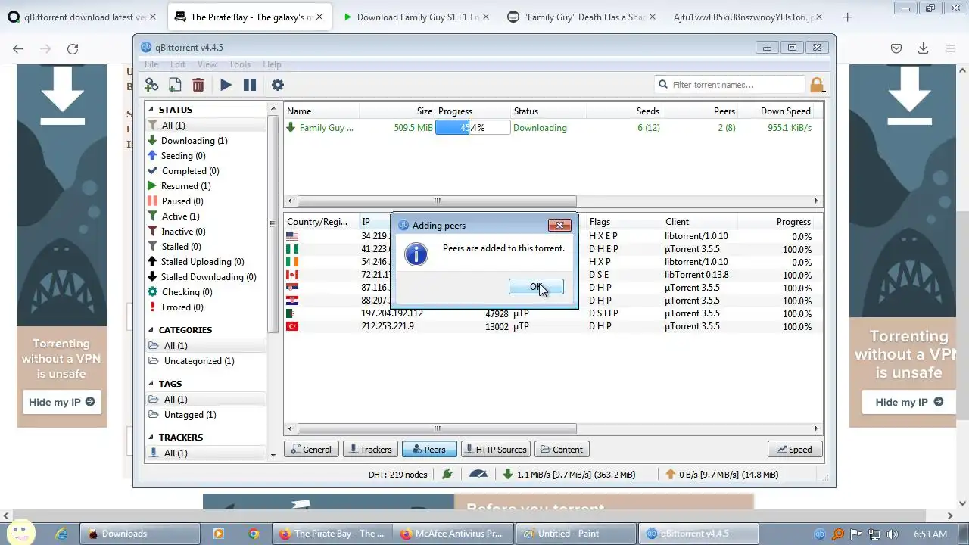The image size is (969, 545).
Task: Click the Resume play icon in toolbar
Action: click(226, 85)
